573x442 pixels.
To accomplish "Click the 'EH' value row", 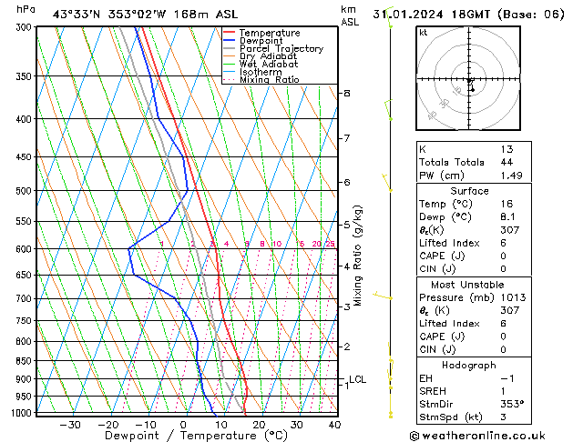I will tap(474, 378).
